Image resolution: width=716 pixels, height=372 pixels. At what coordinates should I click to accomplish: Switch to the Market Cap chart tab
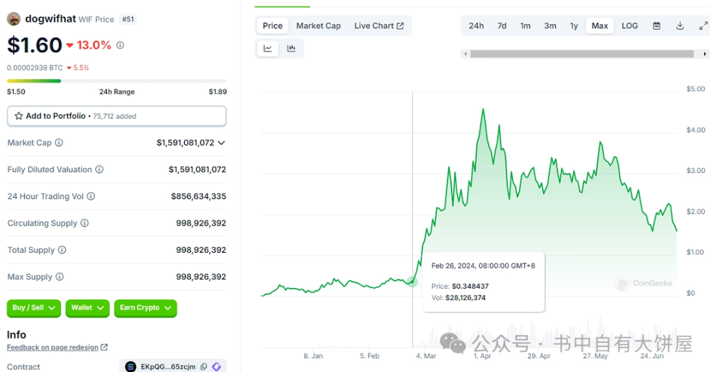tap(318, 26)
